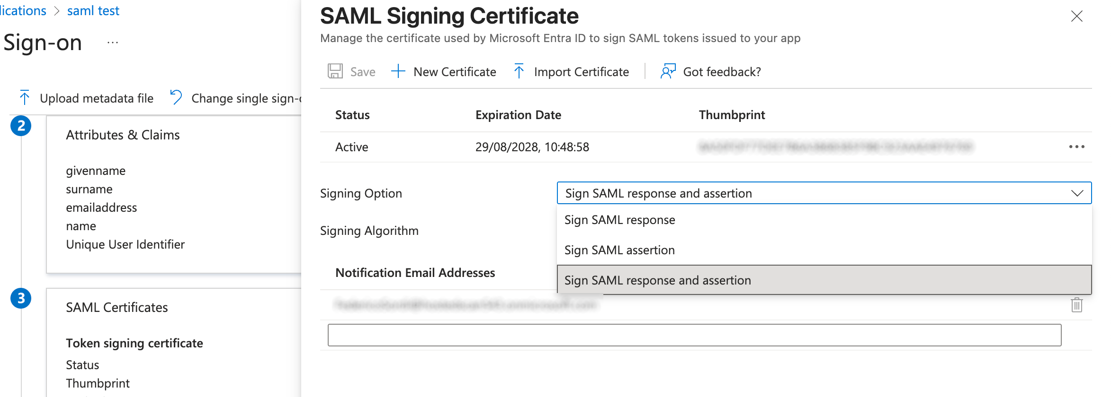Viewport: 1111px width, 397px height.
Task: Choose Sign SAML assertion option
Action: coord(619,250)
